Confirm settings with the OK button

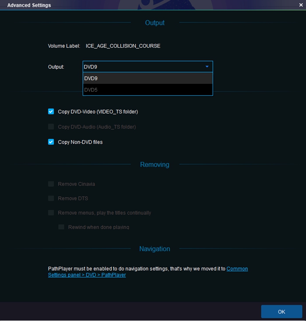(x=282, y=311)
